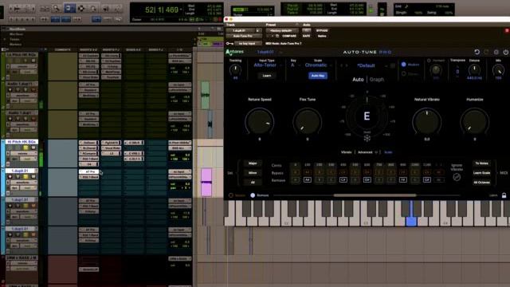Open Scale section tab
510x287 pixels.
click(x=388, y=152)
